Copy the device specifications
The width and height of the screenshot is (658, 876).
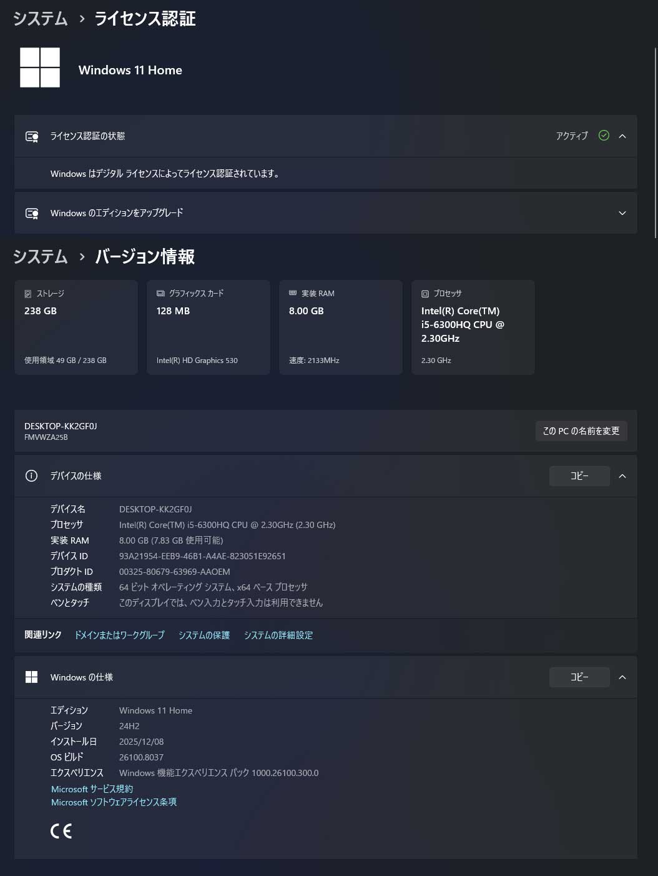(x=579, y=476)
